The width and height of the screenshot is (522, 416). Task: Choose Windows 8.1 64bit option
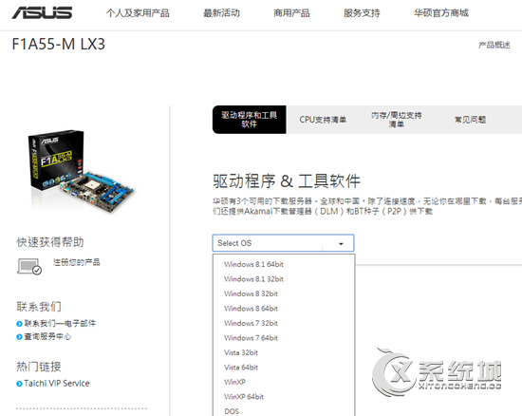point(253,264)
